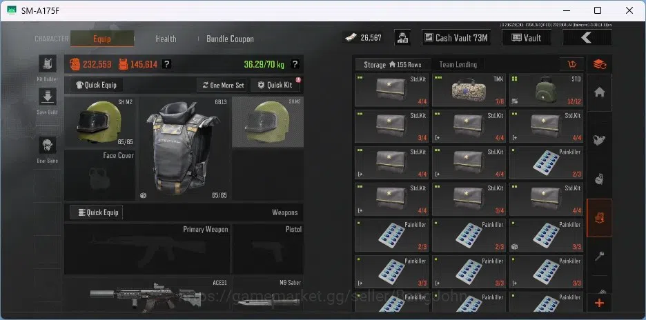This screenshot has height=320, width=646.
Task: Click the faded SH M2 helmet slot
Action: [x=268, y=122]
